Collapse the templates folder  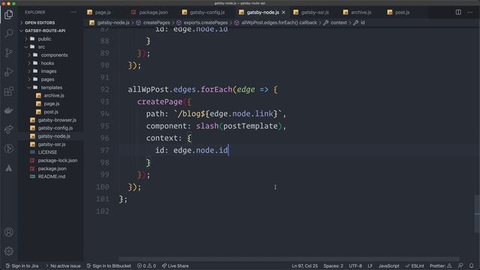coord(52,88)
